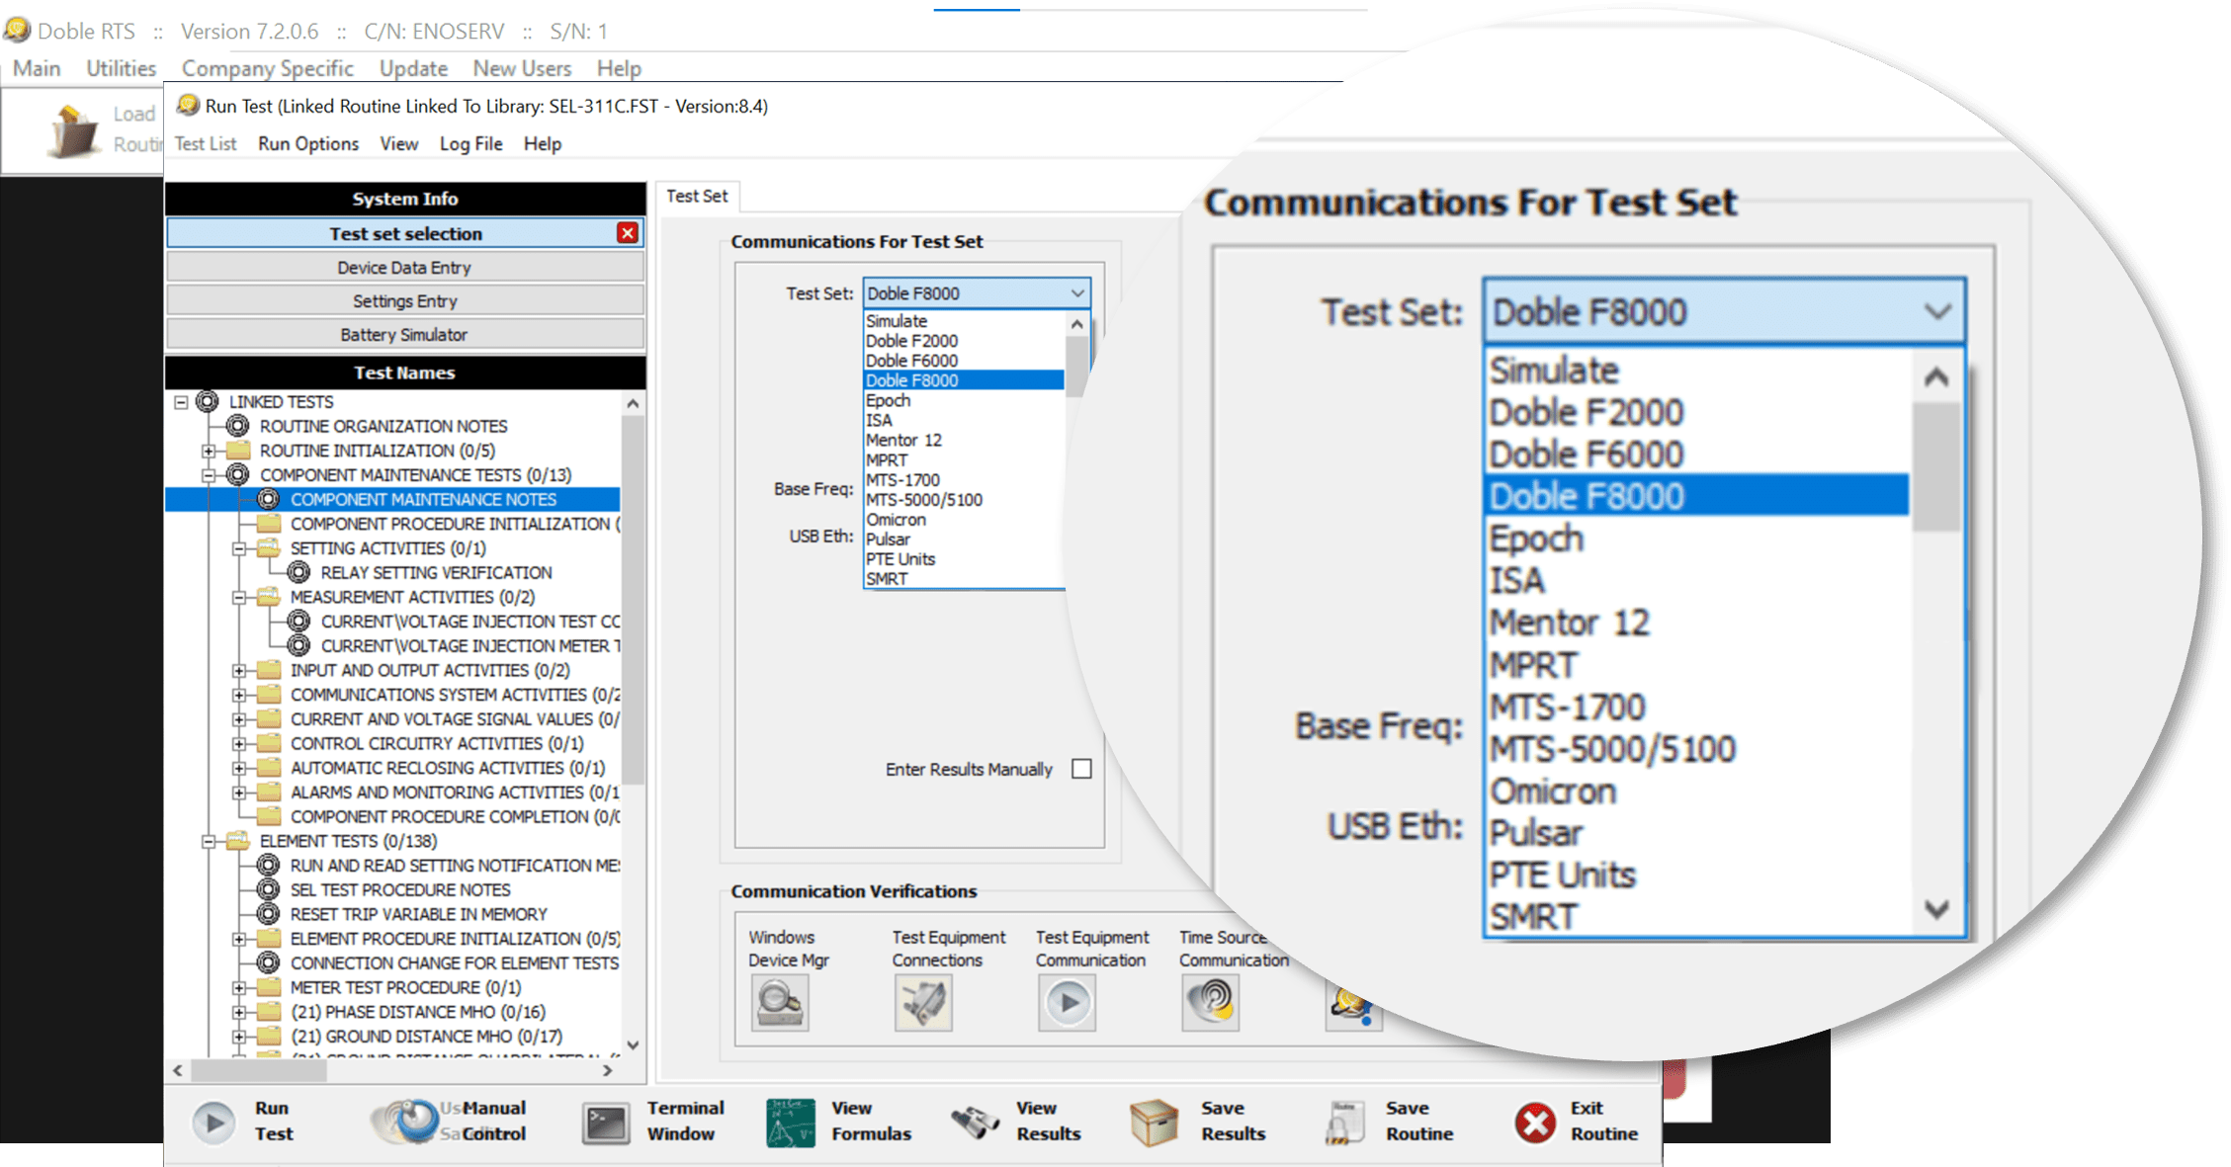Click the ROUTINE ORGANIZATION NOTES test icon

point(237,426)
